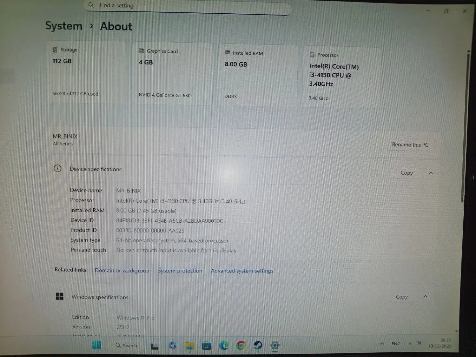Open Task View from the taskbar
Screen dimensions: 476x357
[154, 346]
